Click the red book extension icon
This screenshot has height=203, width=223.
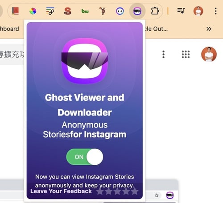(16, 11)
